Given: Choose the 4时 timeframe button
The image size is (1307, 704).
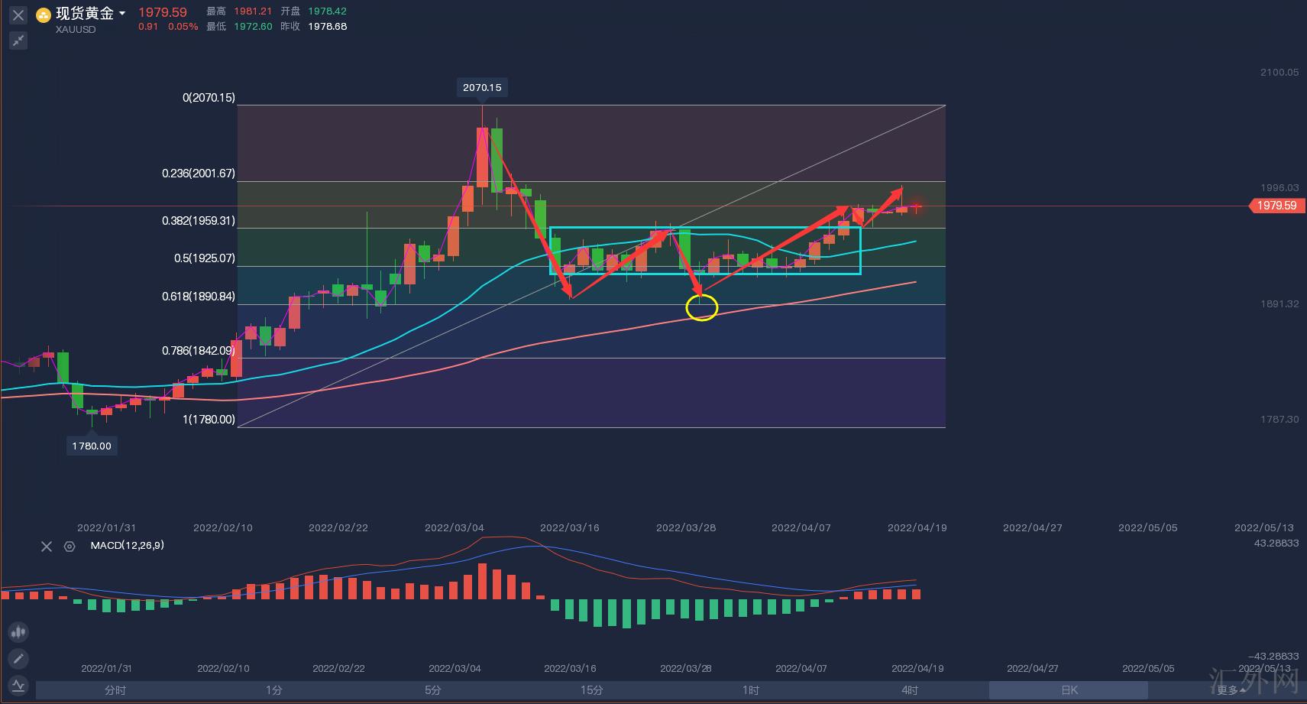Looking at the screenshot, I should [910, 690].
